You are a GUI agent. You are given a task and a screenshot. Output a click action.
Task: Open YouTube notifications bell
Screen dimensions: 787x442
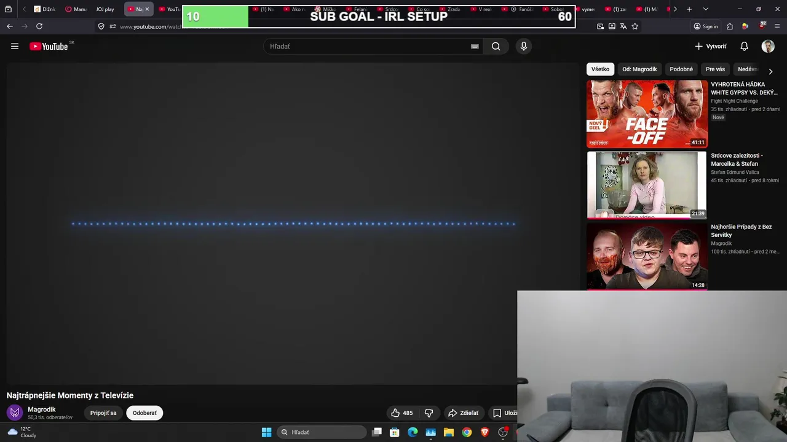tap(744, 46)
